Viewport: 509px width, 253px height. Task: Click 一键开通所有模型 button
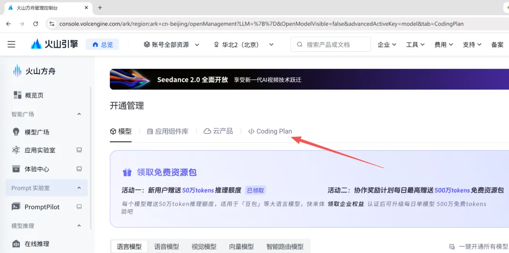[x=479, y=246]
